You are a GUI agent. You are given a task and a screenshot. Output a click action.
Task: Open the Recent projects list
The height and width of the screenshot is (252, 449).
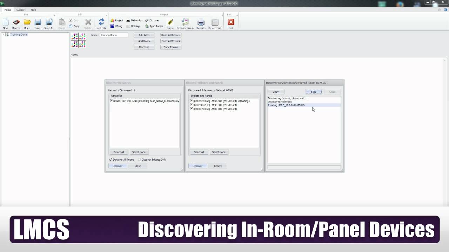(16, 24)
